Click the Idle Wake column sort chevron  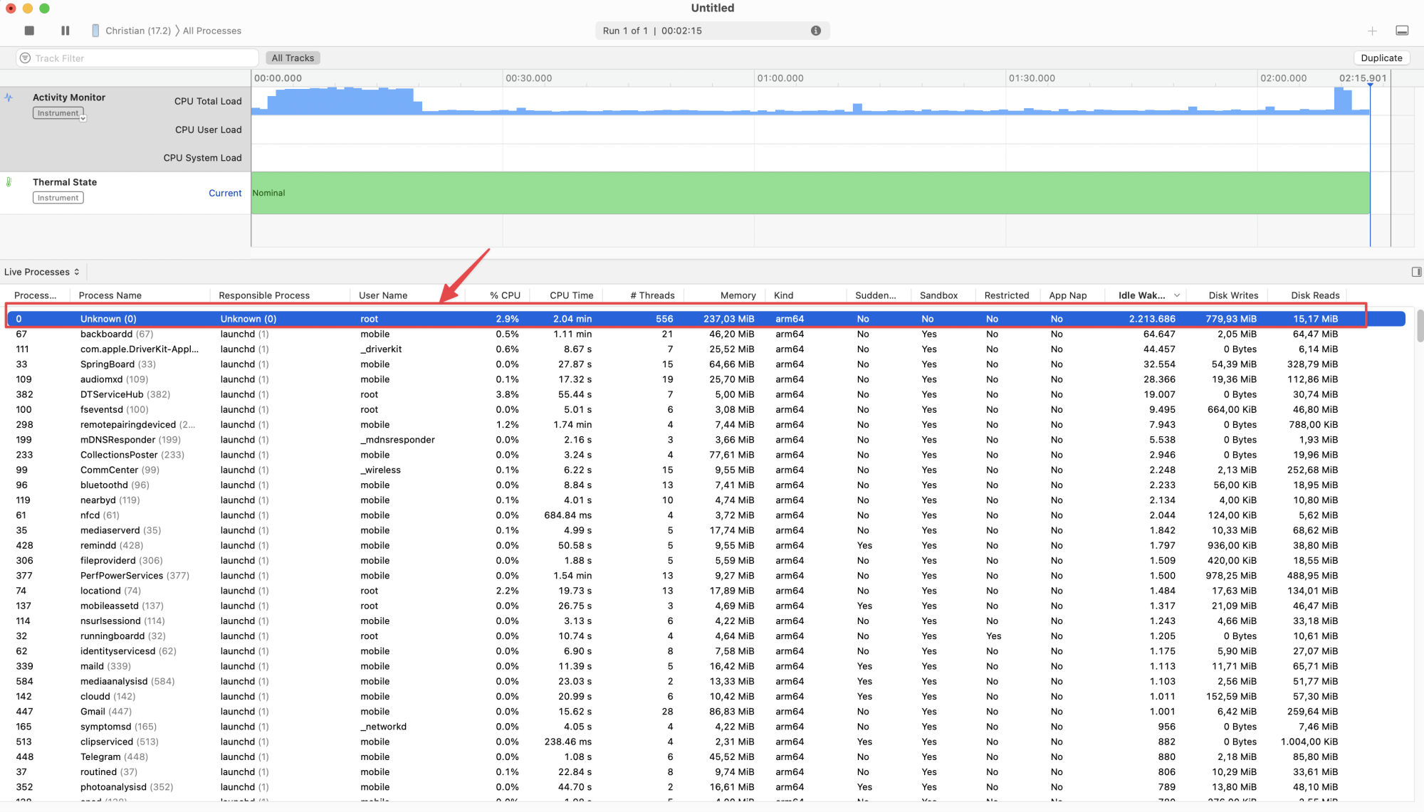1177,295
